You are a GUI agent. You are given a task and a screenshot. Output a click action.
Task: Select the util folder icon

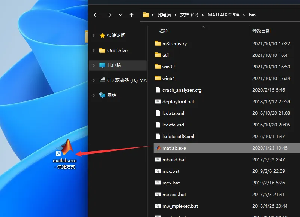click(x=157, y=55)
